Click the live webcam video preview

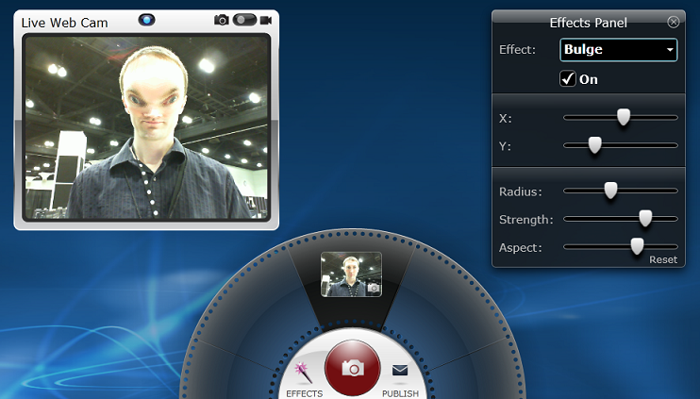pos(146,127)
